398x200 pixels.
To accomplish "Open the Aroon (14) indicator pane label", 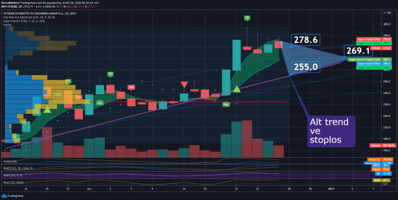I will click(x=10, y=161).
